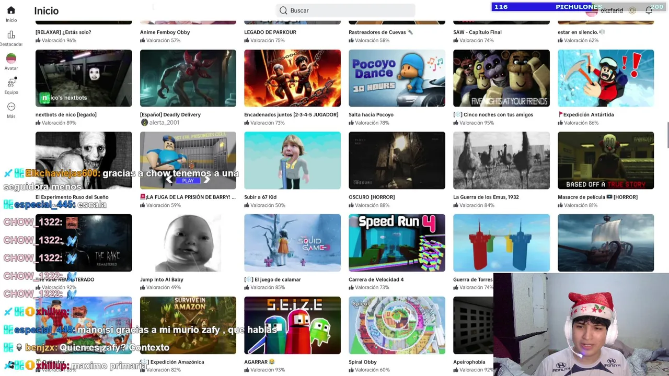Click '[RELAXAR] ¿Estás solo?' title
This screenshot has width=669, height=376.
(x=63, y=32)
